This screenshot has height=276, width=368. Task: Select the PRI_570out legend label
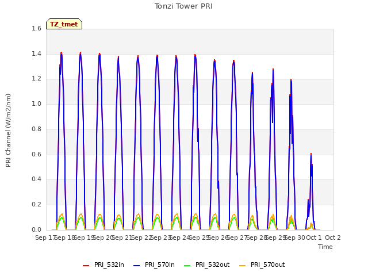268,264
